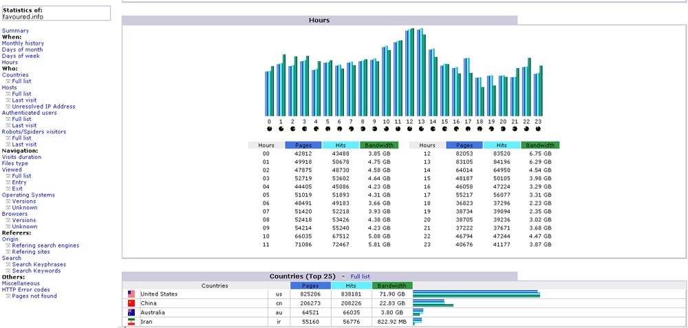
Task: Click list icon beside Entry link
Action: (8, 182)
